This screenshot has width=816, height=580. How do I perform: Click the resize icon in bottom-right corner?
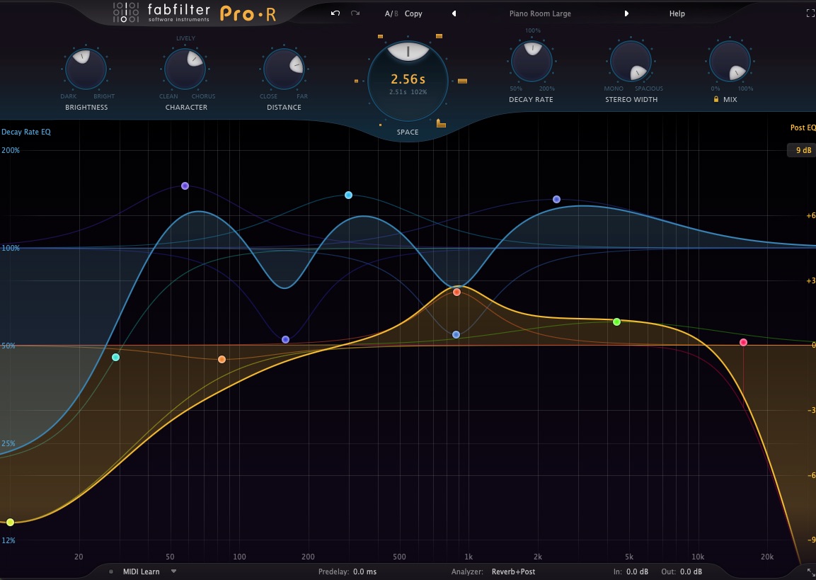click(x=810, y=572)
